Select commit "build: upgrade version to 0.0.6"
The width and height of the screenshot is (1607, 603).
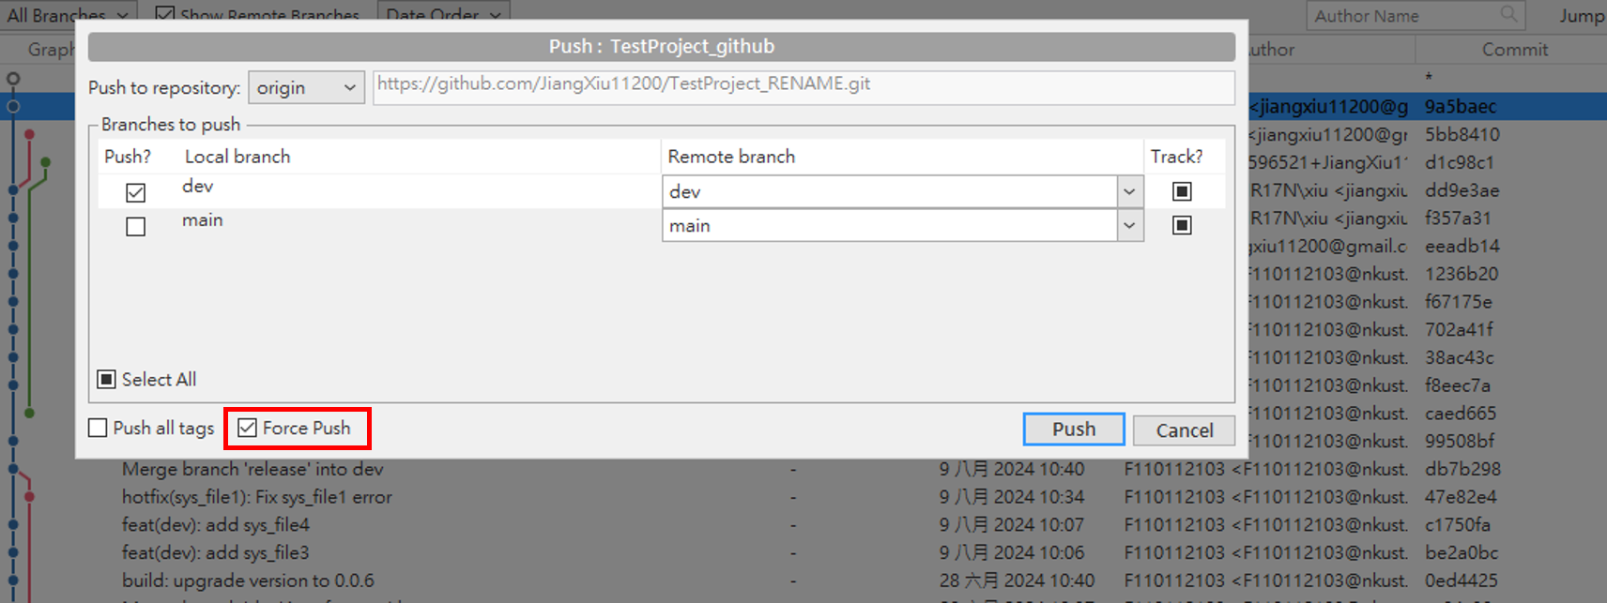248,580
